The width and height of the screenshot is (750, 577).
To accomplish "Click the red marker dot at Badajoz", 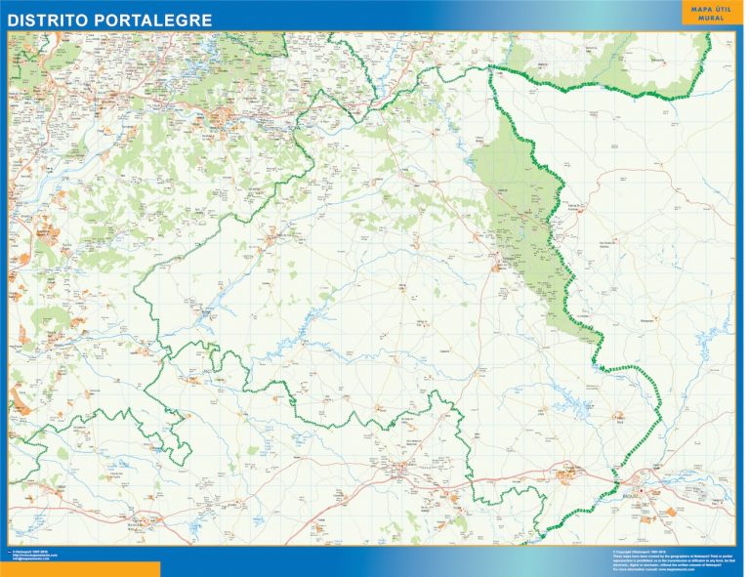I will (x=642, y=490).
